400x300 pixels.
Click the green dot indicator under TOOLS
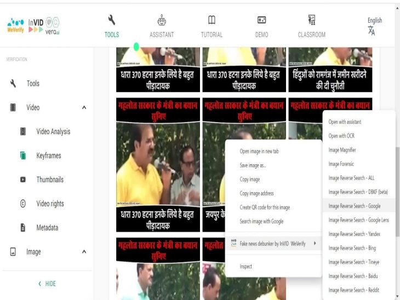(136, 47)
